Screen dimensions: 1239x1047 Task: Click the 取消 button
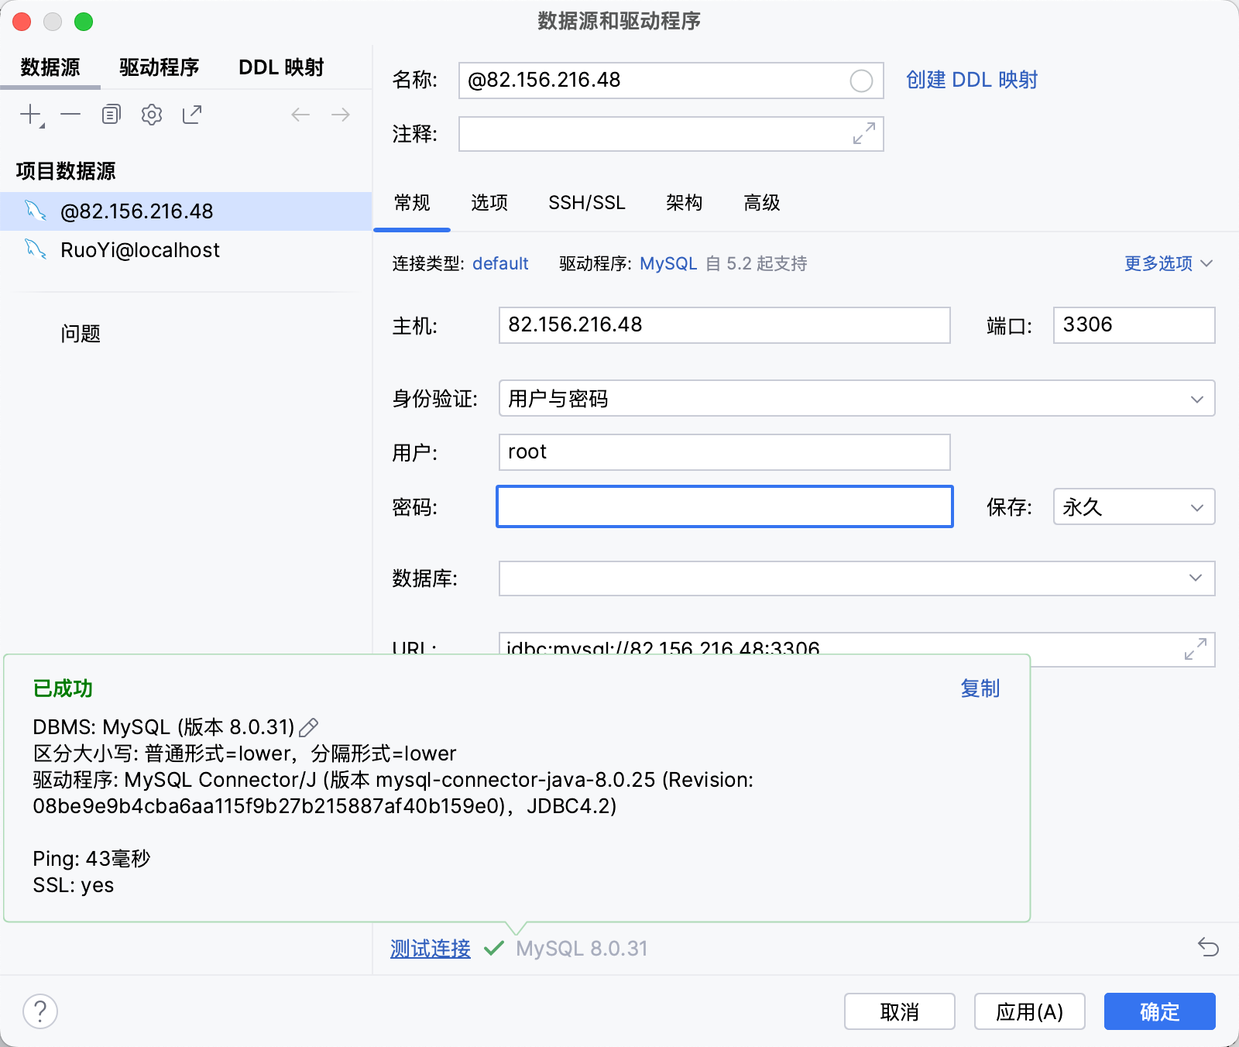coord(900,1011)
